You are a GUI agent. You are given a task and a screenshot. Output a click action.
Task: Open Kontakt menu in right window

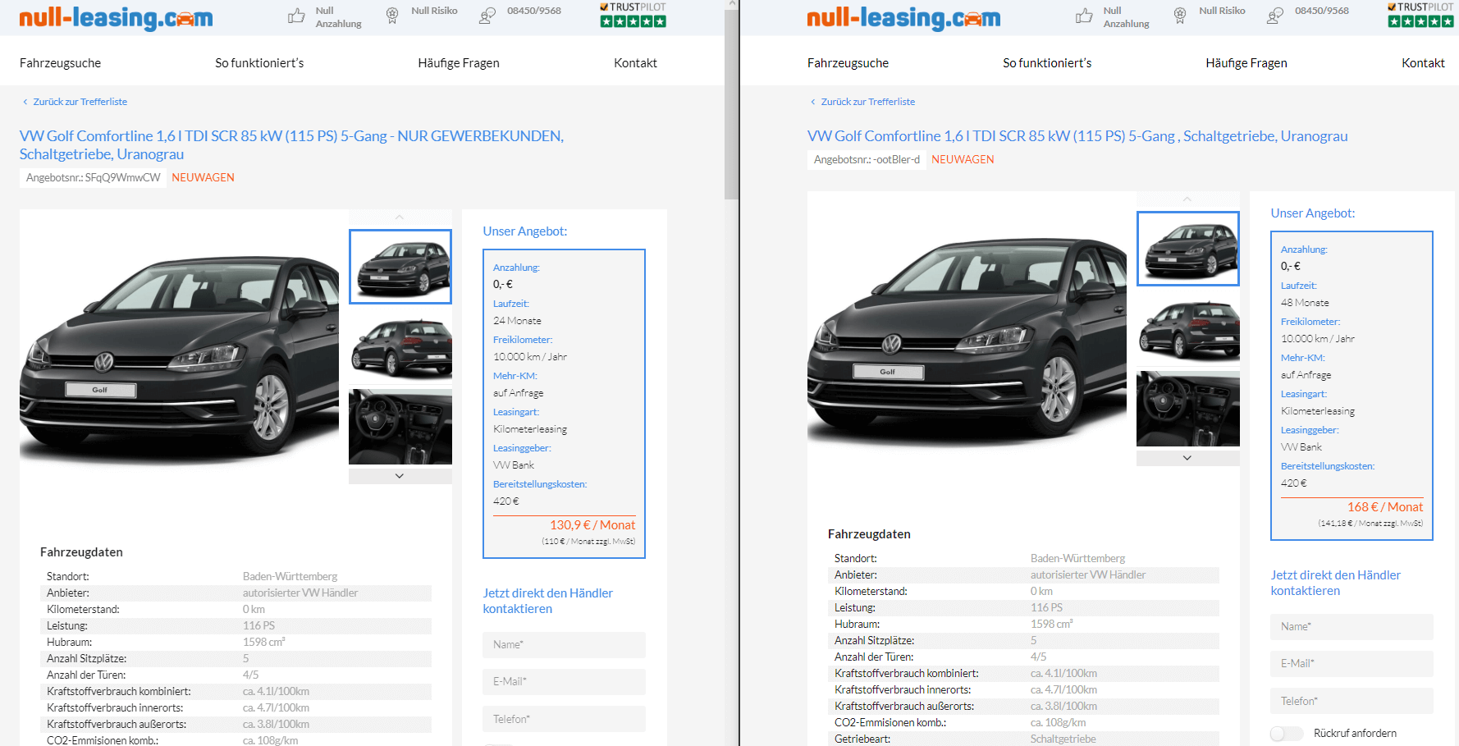pos(1423,63)
